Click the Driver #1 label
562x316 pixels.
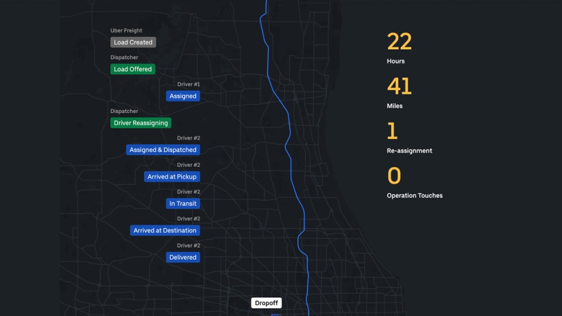click(188, 85)
